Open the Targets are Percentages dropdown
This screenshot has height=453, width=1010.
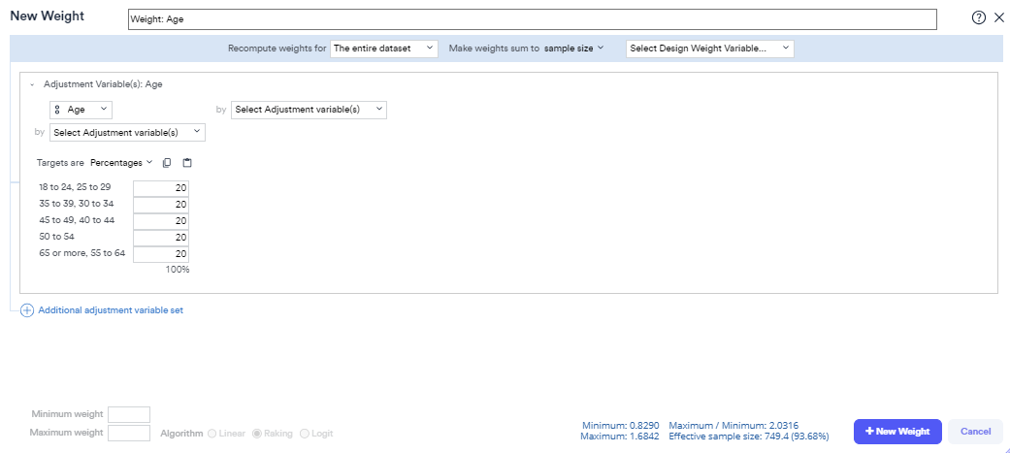[121, 163]
